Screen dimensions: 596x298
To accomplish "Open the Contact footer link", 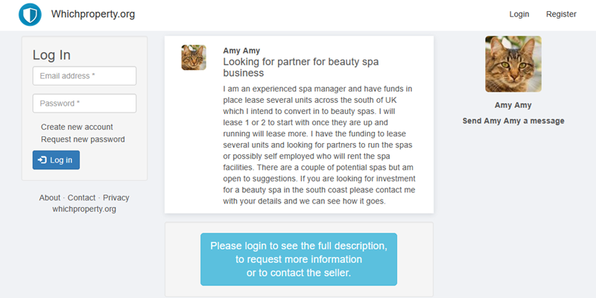I will click(81, 197).
